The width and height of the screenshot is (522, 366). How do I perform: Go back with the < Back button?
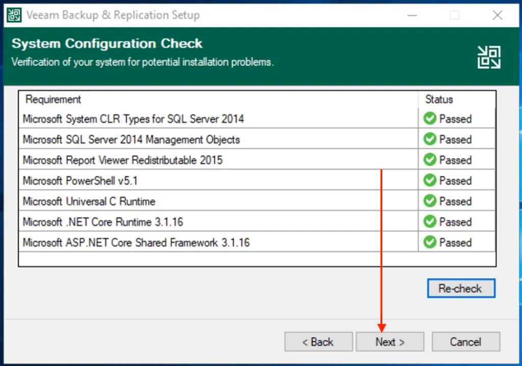(x=318, y=342)
